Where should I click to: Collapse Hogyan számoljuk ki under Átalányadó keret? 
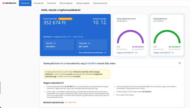[163, 53]
